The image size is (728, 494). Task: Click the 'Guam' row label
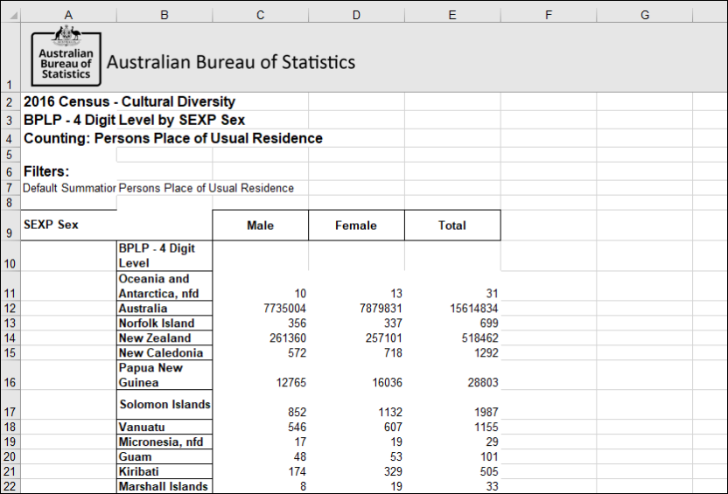pyautogui.click(x=164, y=457)
